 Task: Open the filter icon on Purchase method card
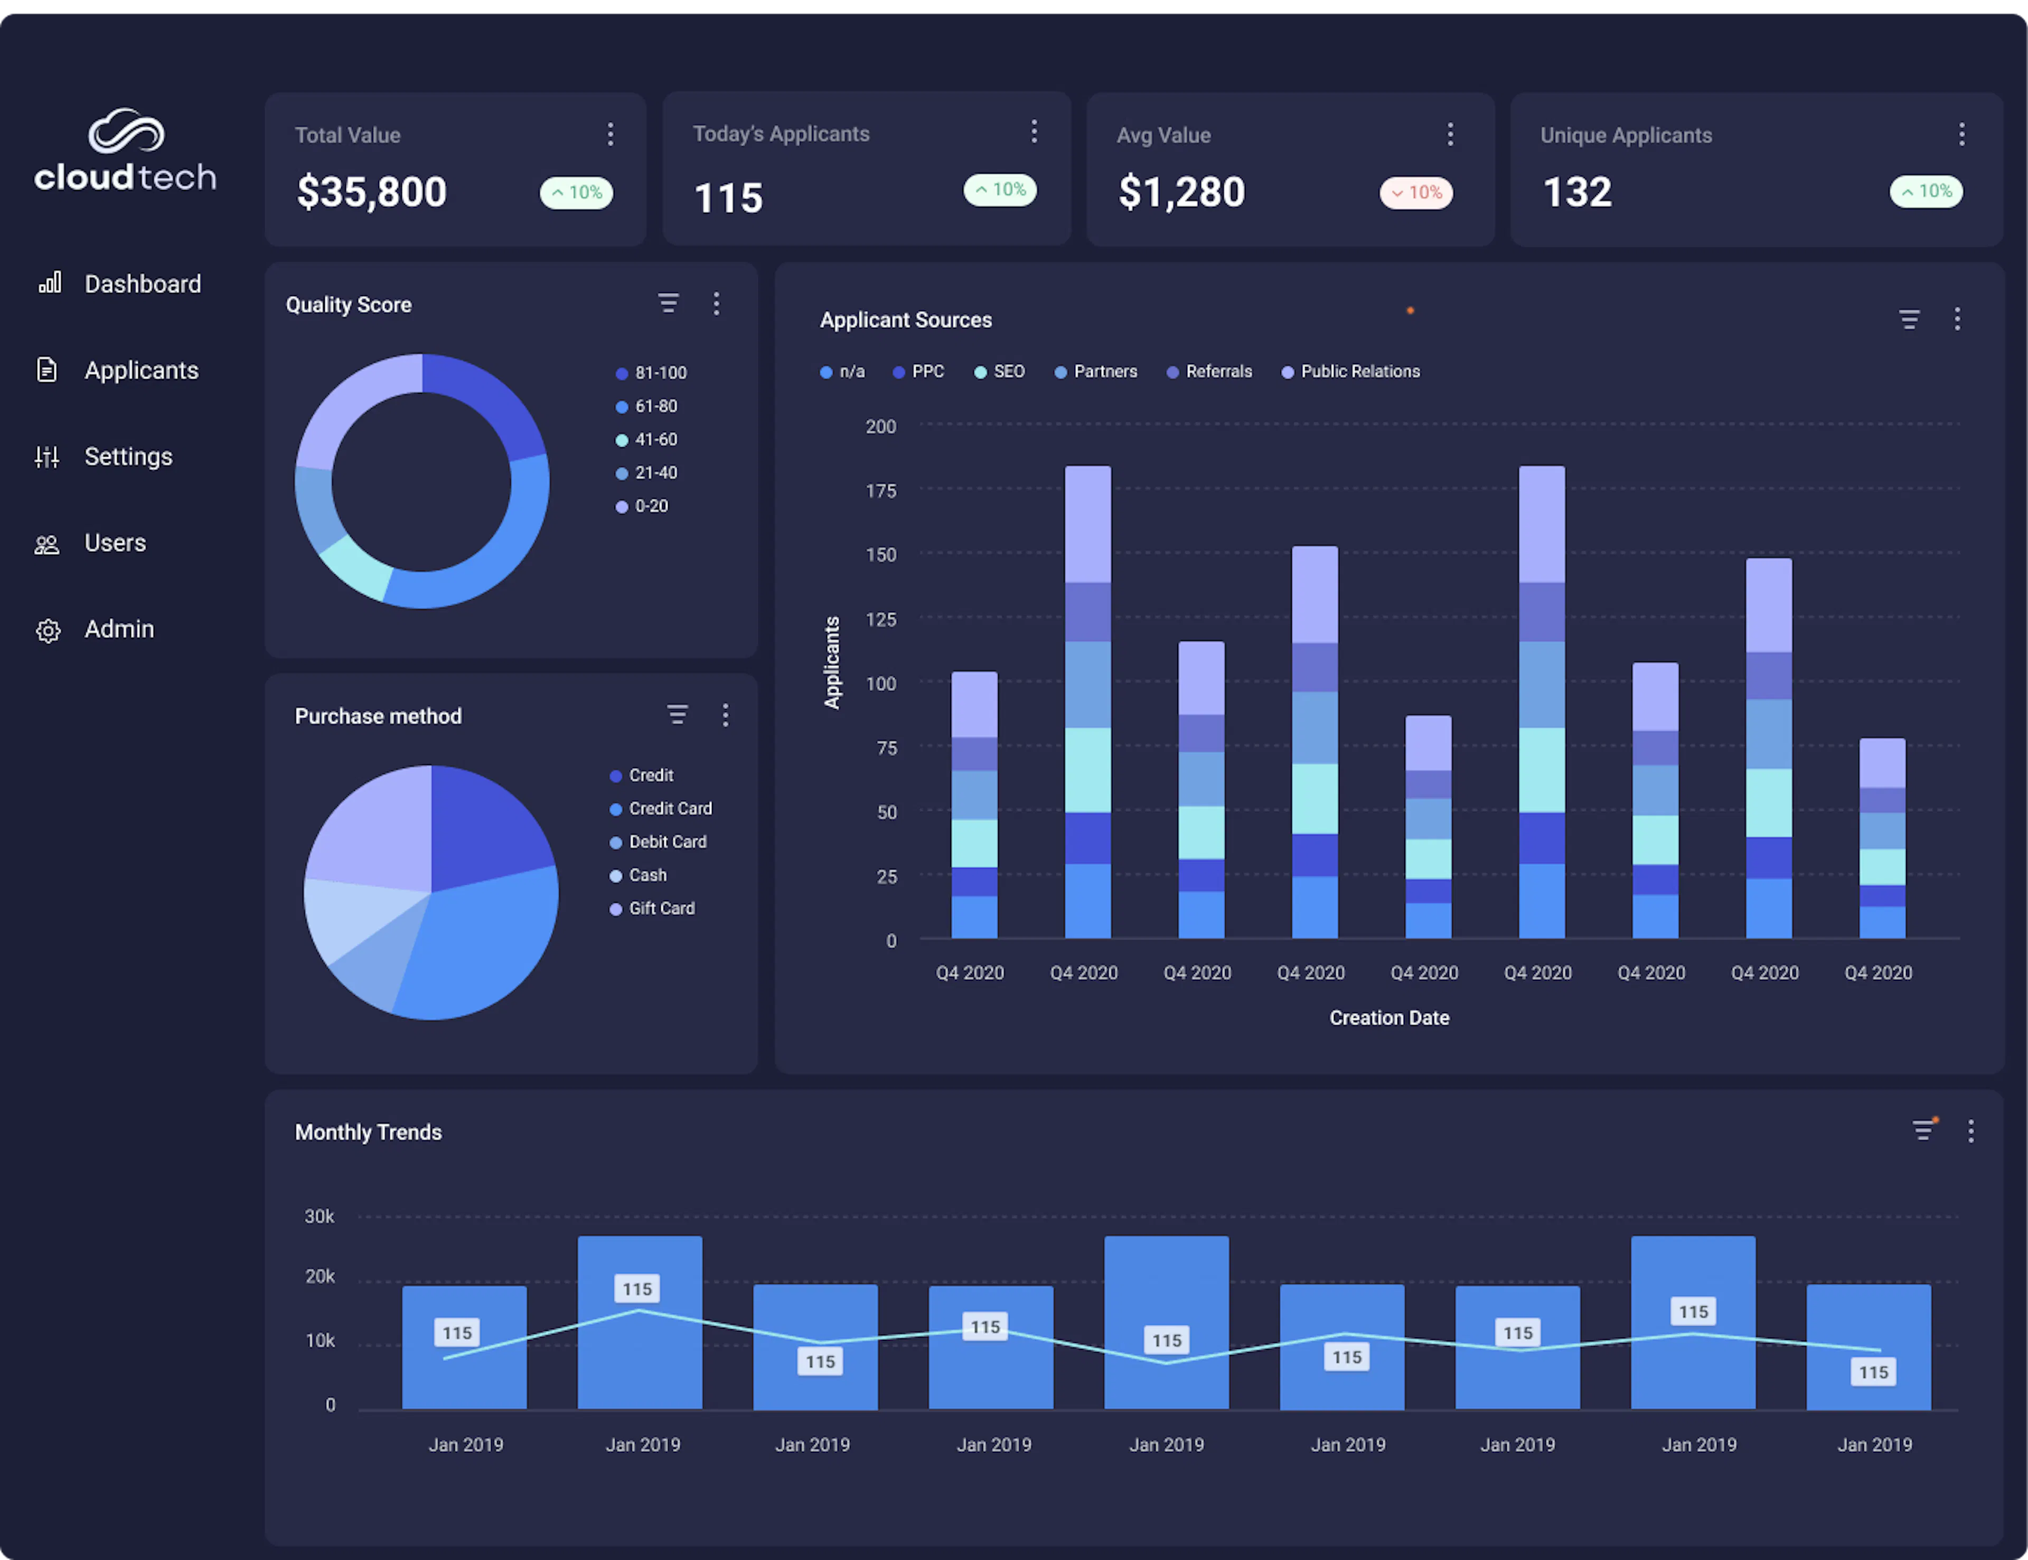(x=678, y=715)
